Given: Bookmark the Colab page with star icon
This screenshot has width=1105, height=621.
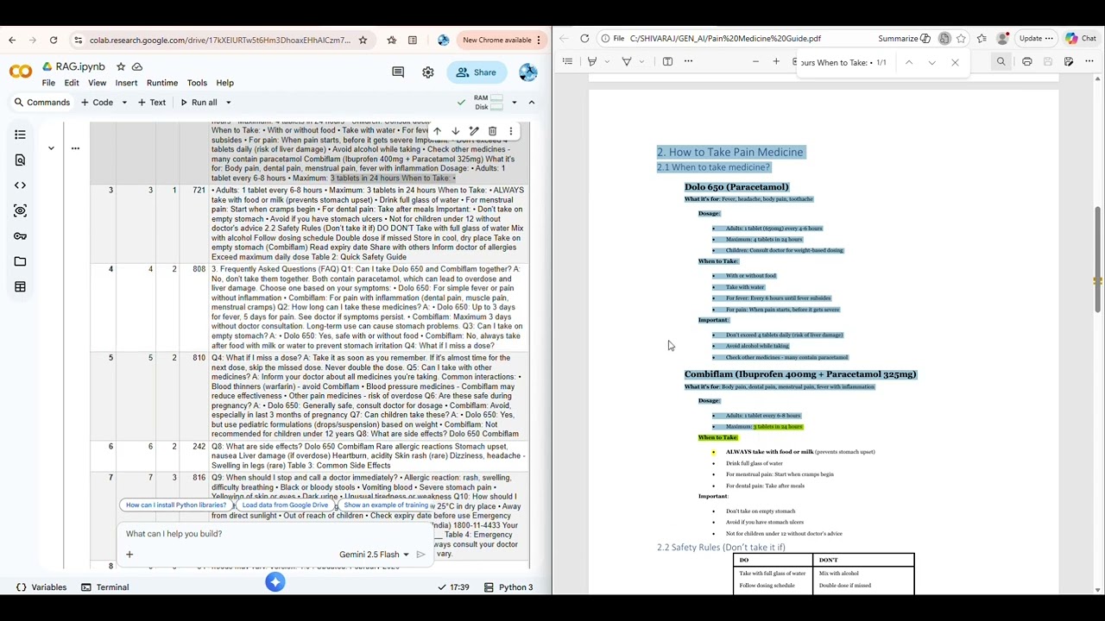Looking at the screenshot, I should point(363,40).
